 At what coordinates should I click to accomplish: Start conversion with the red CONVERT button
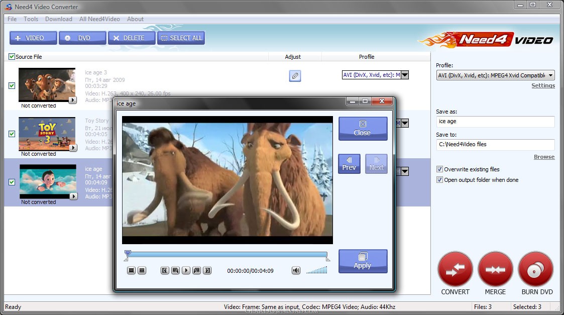(x=455, y=270)
